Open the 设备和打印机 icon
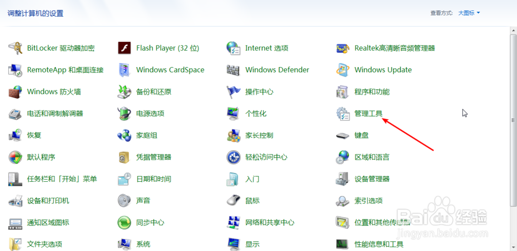 tap(15, 200)
